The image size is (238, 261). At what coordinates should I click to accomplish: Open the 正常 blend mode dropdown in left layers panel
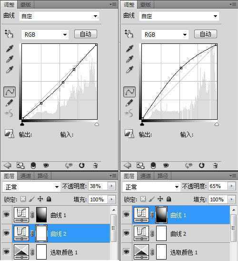tap(31, 187)
